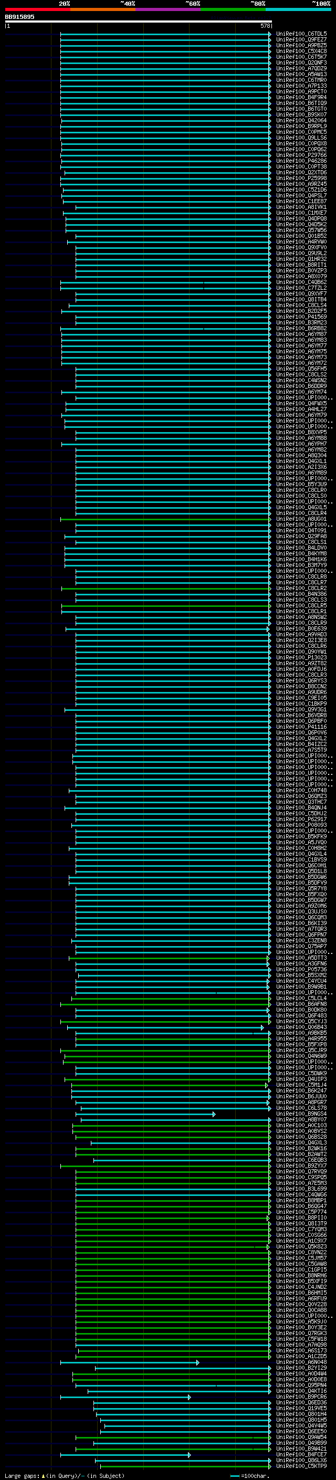336x1480 pixels.
Task: Select UniRef100_C5X4C8 entry
Action: point(301,51)
